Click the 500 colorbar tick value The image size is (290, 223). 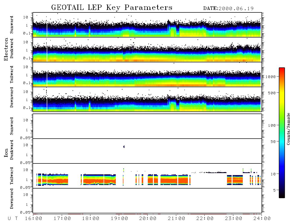[x=272, y=93]
